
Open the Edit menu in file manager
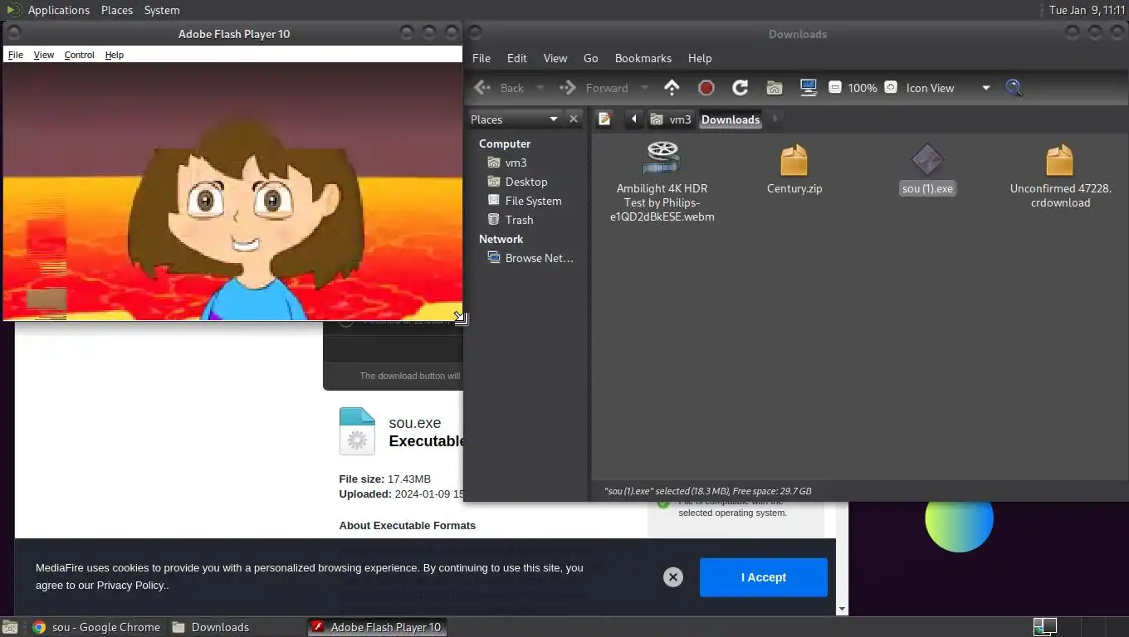click(x=517, y=58)
